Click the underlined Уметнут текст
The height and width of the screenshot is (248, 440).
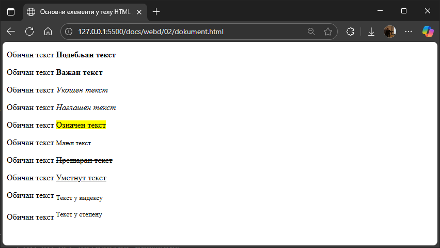[x=81, y=178]
